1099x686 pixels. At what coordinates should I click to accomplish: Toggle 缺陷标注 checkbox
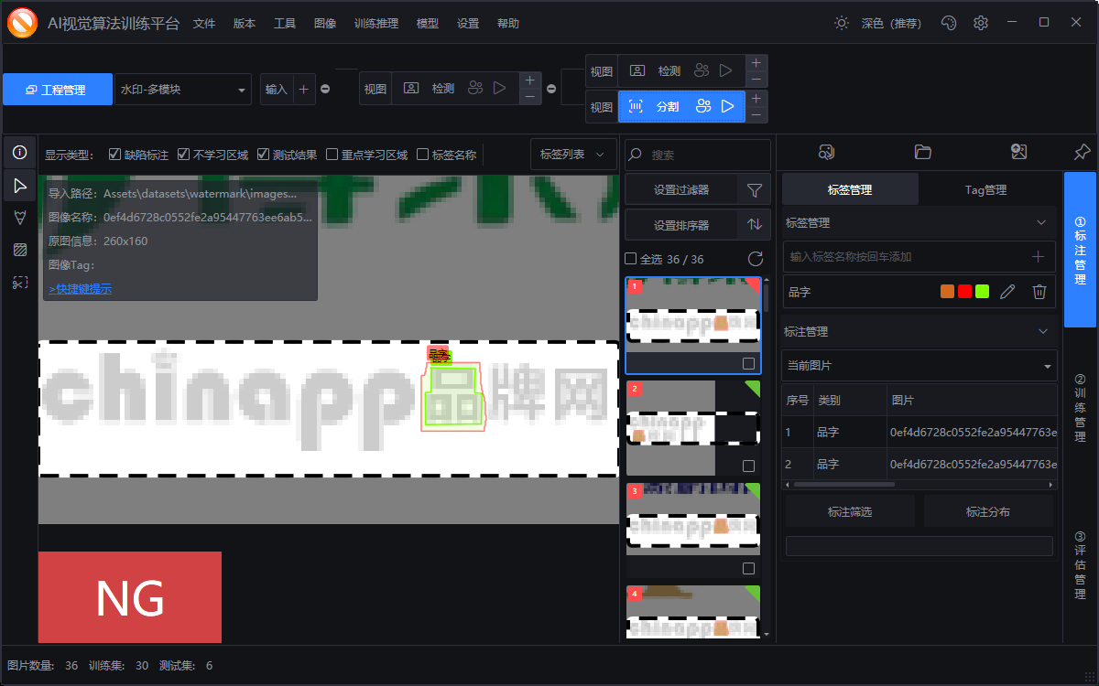click(114, 155)
